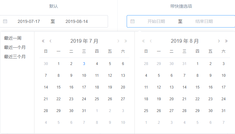
Task: Select August 6 in the right calendar
Action: tap(172, 76)
